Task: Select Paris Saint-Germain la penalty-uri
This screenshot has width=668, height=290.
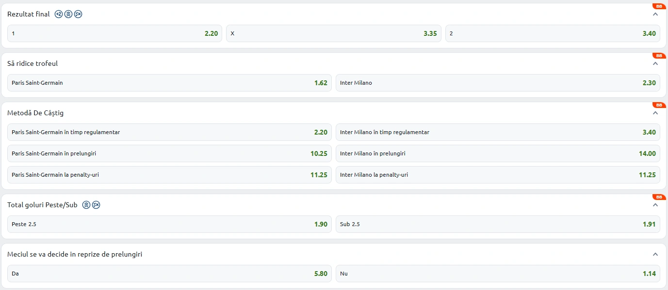Action: (x=170, y=175)
